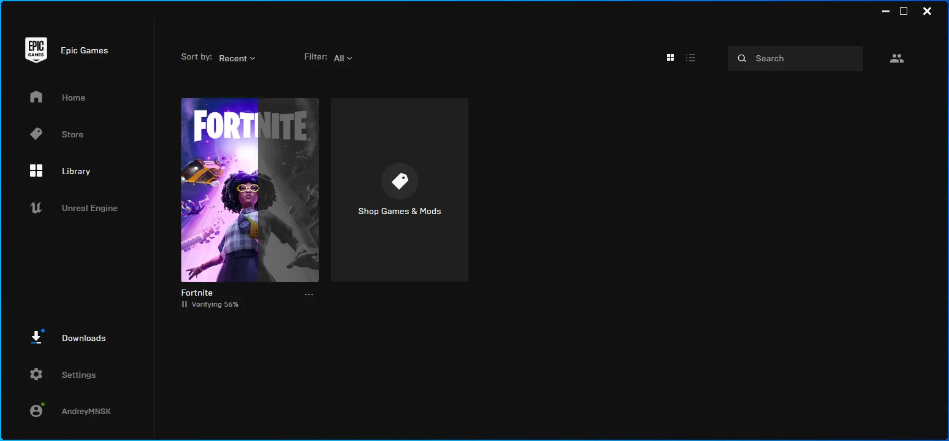Click the Settings gear icon
This screenshot has height=441, width=949.
tap(36, 374)
